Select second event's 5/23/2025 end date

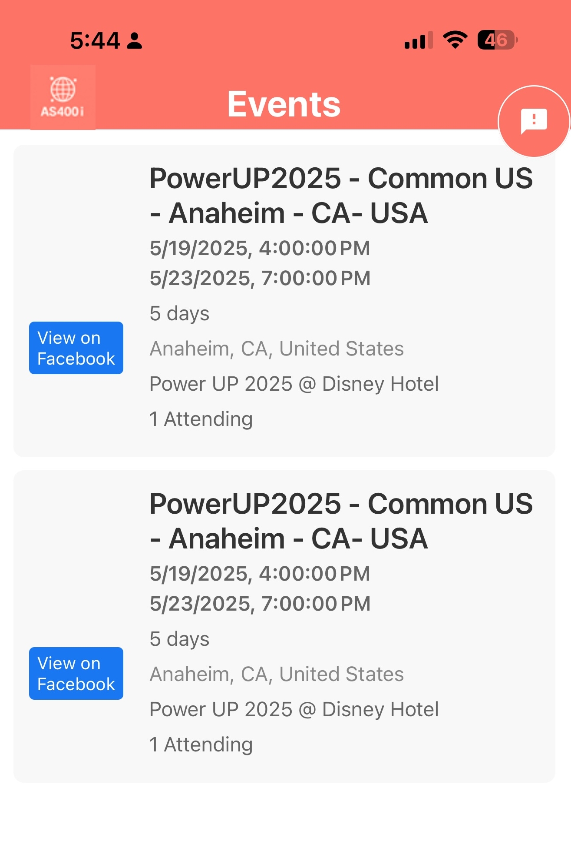(260, 604)
